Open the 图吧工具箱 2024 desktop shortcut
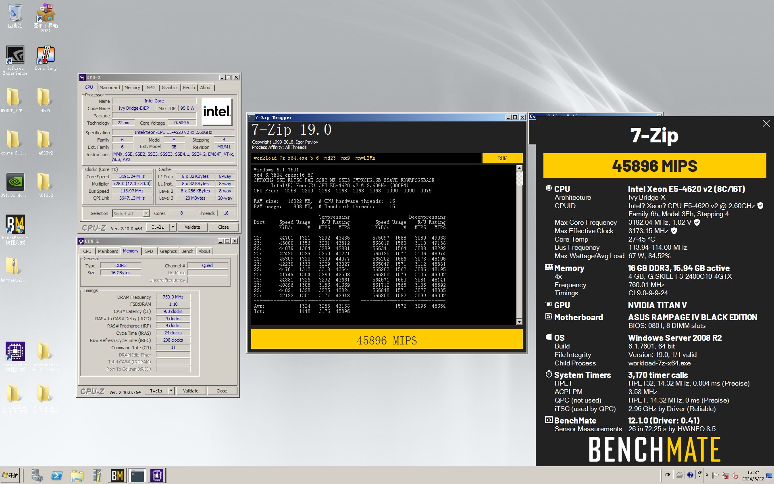774x484 pixels. (46, 18)
